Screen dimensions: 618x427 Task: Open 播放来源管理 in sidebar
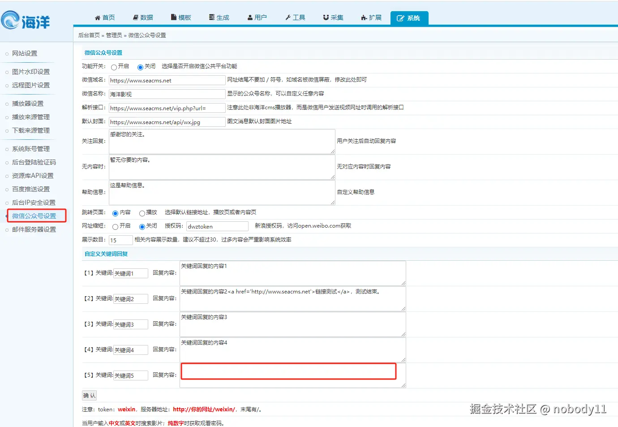click(31, 117)
